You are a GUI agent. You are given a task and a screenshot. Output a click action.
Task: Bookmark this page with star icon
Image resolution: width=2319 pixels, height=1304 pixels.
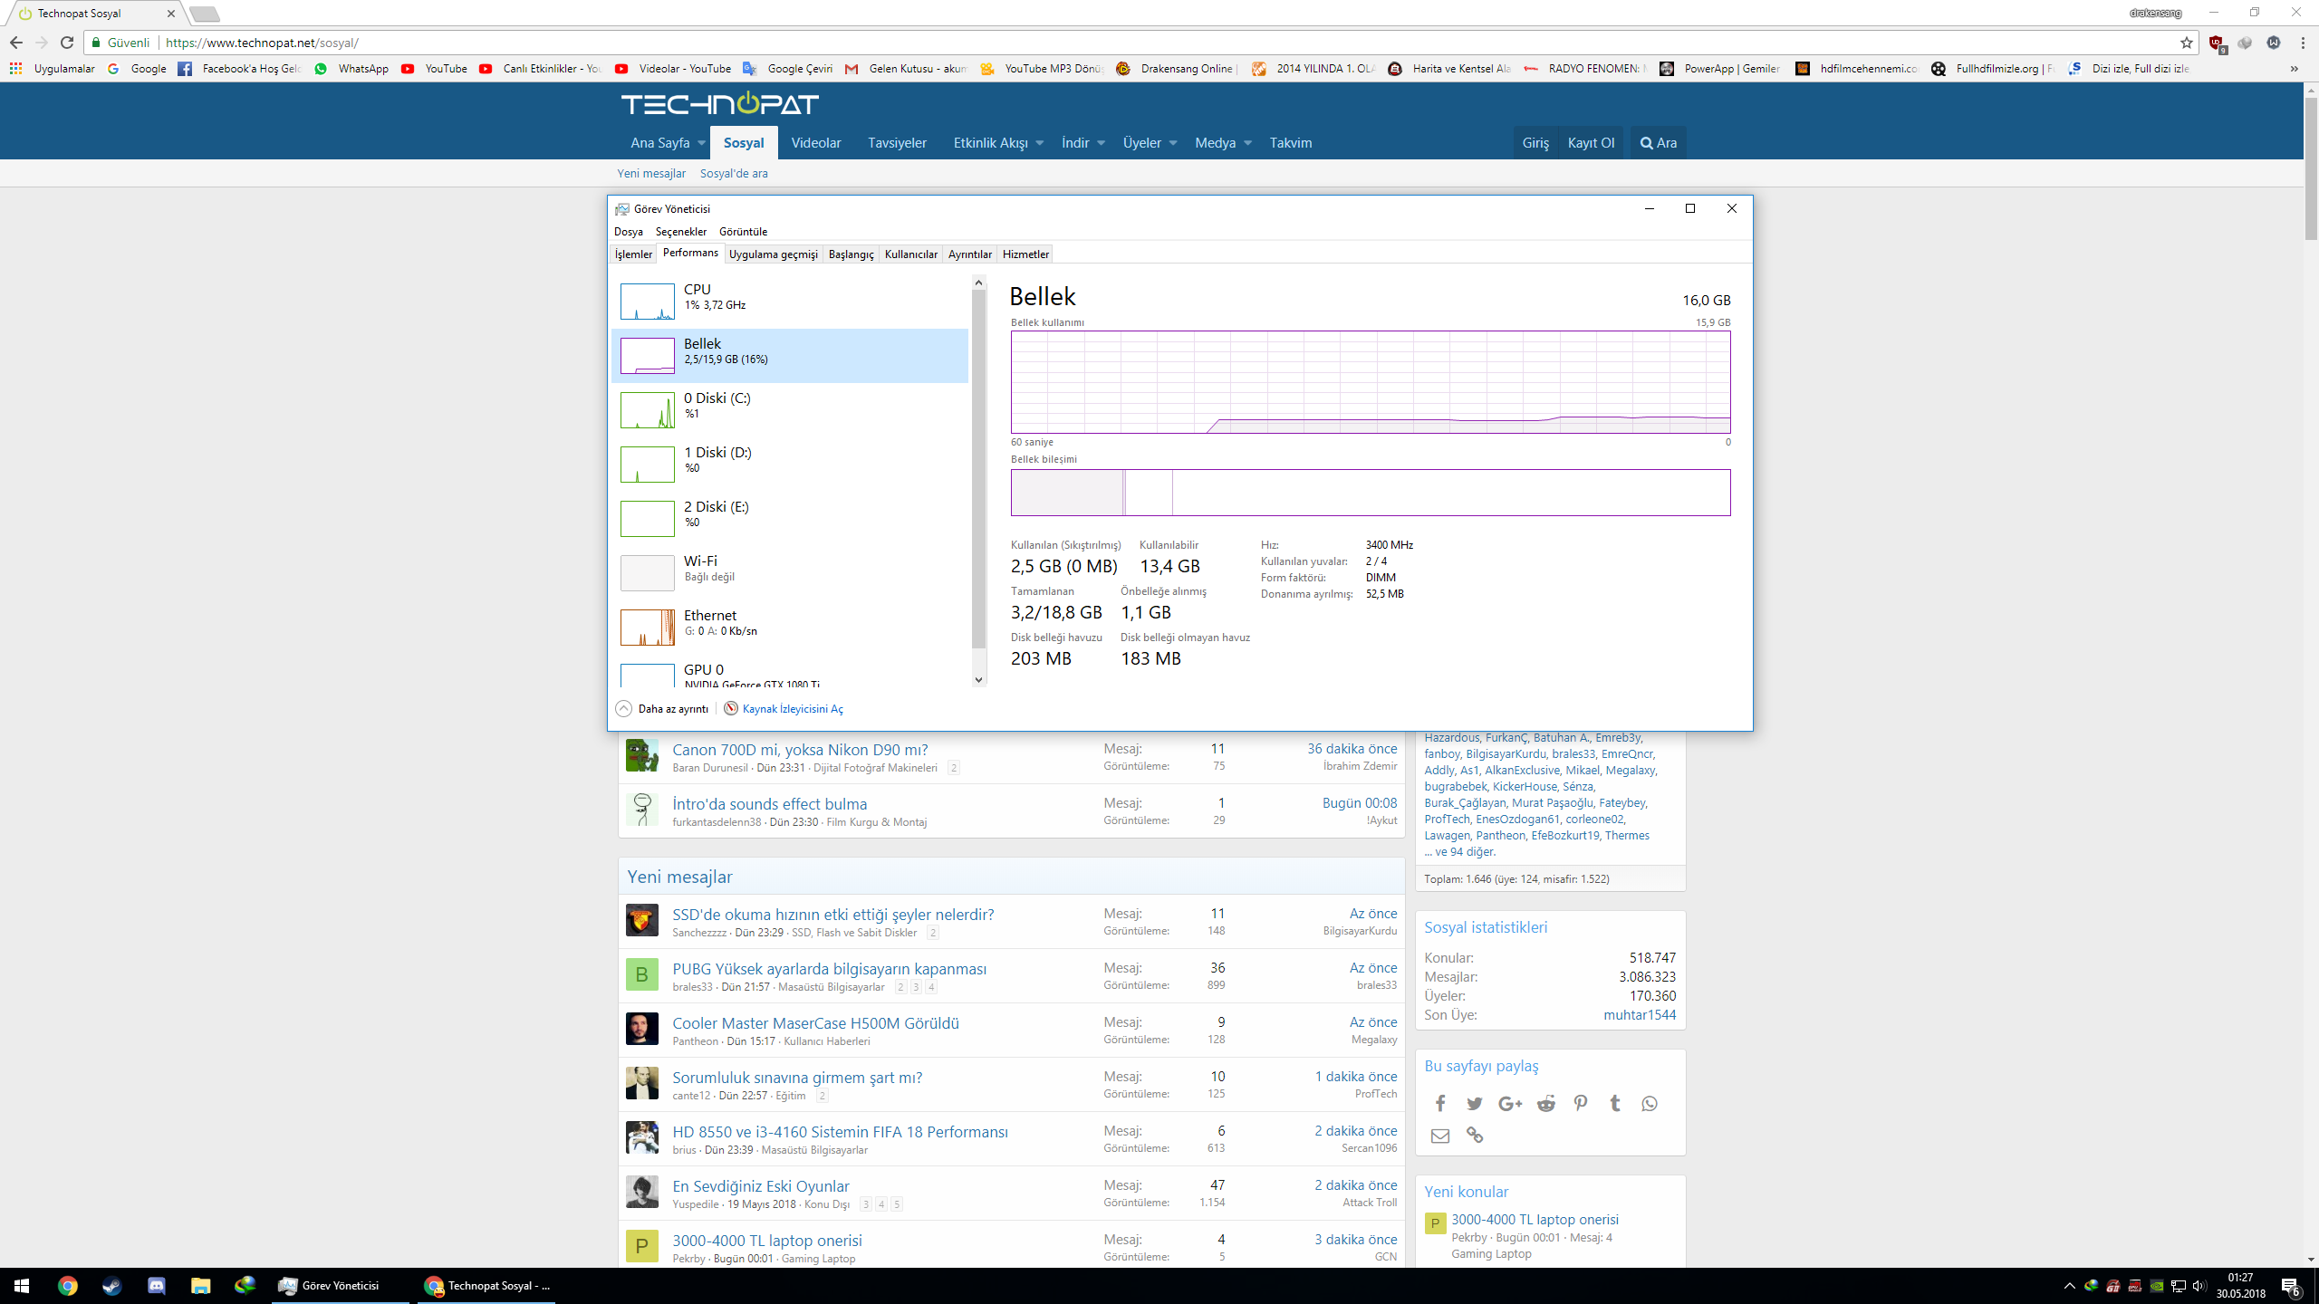point(2186,43)
